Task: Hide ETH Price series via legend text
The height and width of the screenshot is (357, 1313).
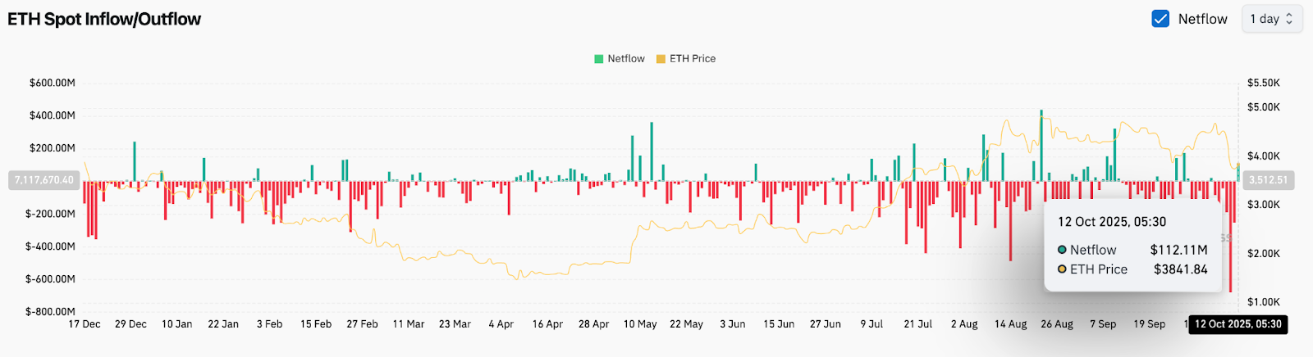Action: [x=693, y=59]
